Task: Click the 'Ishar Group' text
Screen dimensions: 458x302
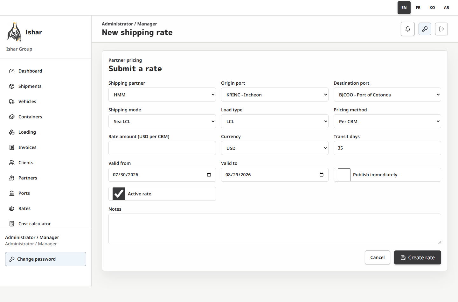Action: click(x=19, y=49)
